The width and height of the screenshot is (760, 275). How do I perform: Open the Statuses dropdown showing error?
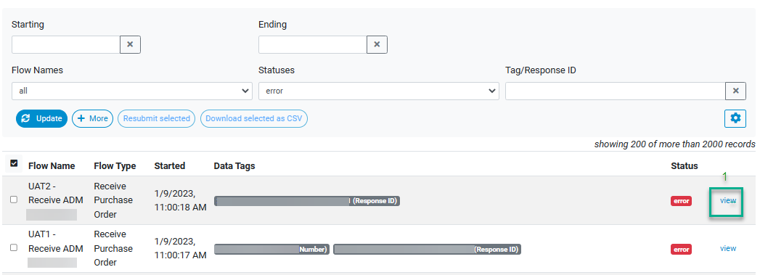378,91
